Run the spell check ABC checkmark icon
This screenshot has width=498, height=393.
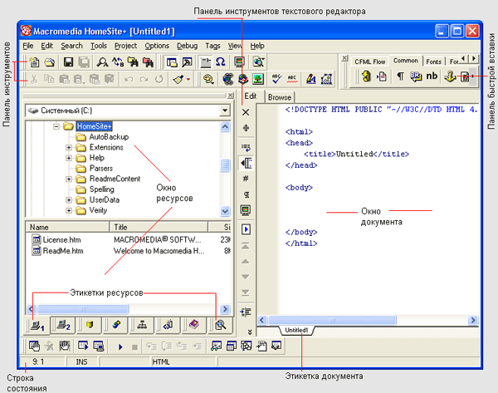(276, 79)
